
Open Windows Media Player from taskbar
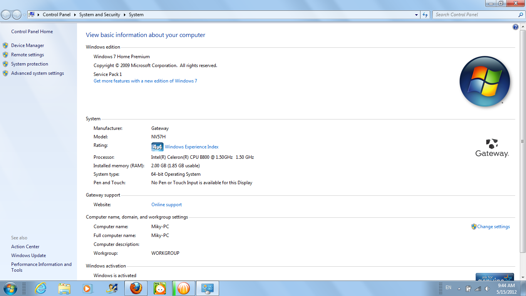[88, 288]
